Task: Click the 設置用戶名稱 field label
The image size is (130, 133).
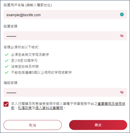Action: (x=28, y=5)
